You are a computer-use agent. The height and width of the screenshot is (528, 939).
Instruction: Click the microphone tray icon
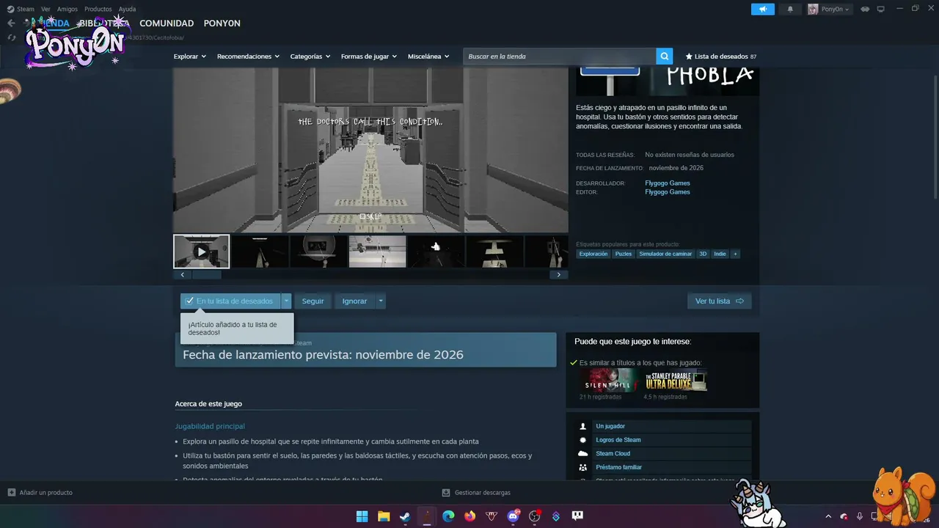point(859,516)
